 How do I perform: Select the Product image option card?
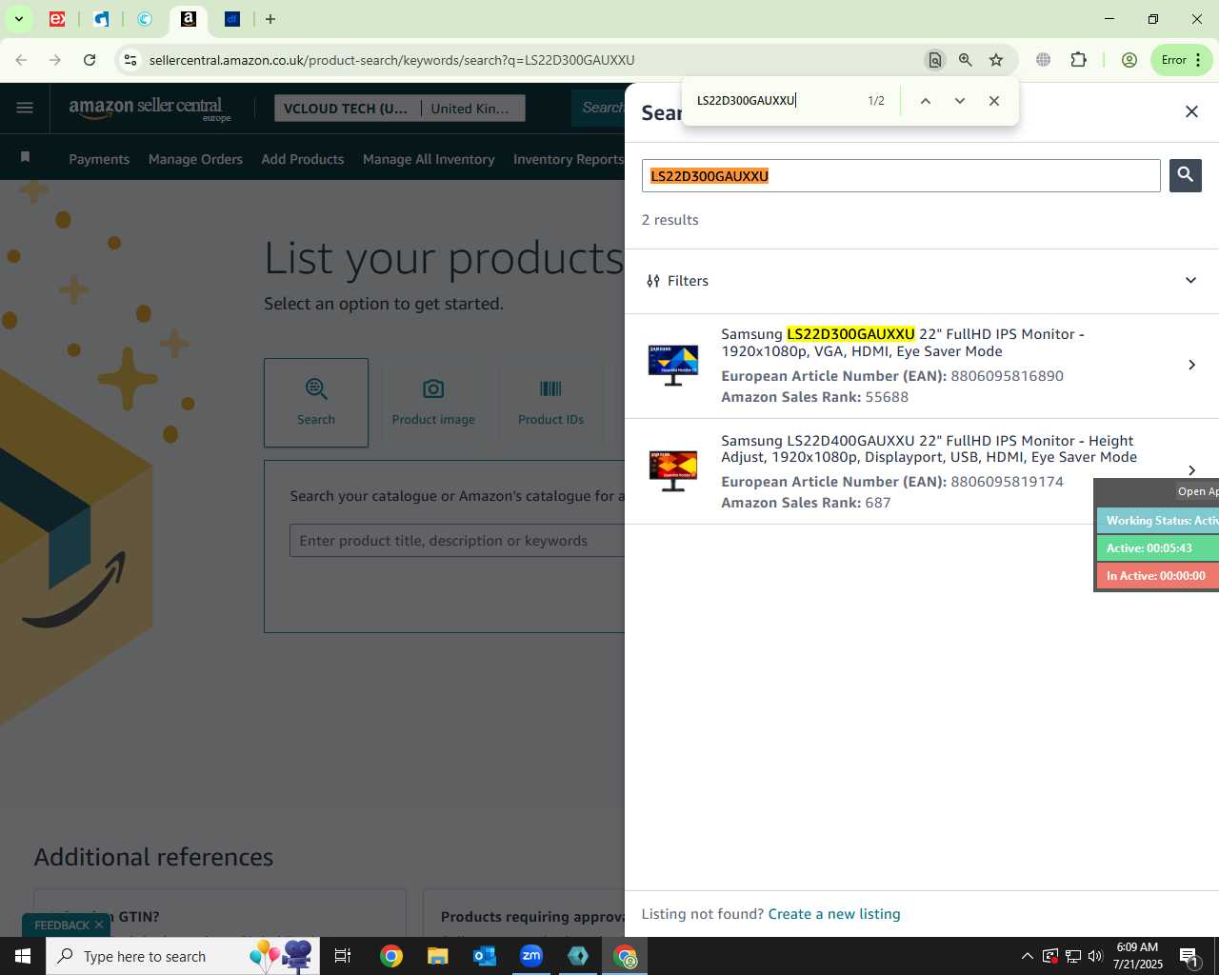433,403
